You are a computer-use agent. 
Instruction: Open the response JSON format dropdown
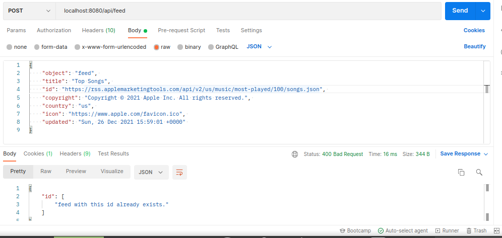151,172
